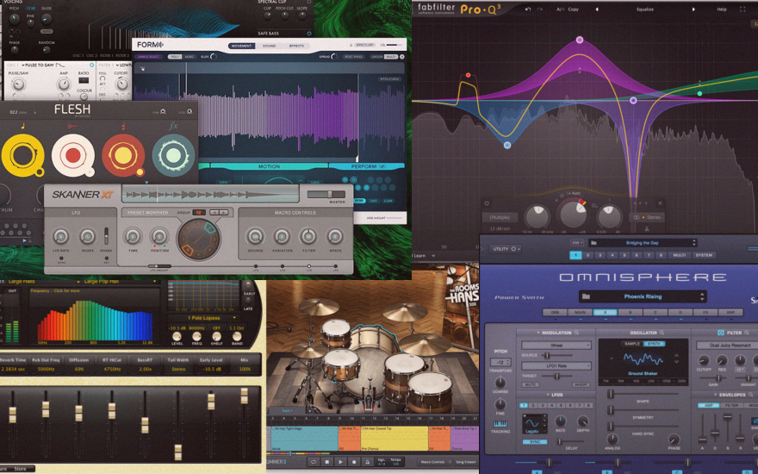Toggle the Superior Drummer loop button

[x=314, y=462]
